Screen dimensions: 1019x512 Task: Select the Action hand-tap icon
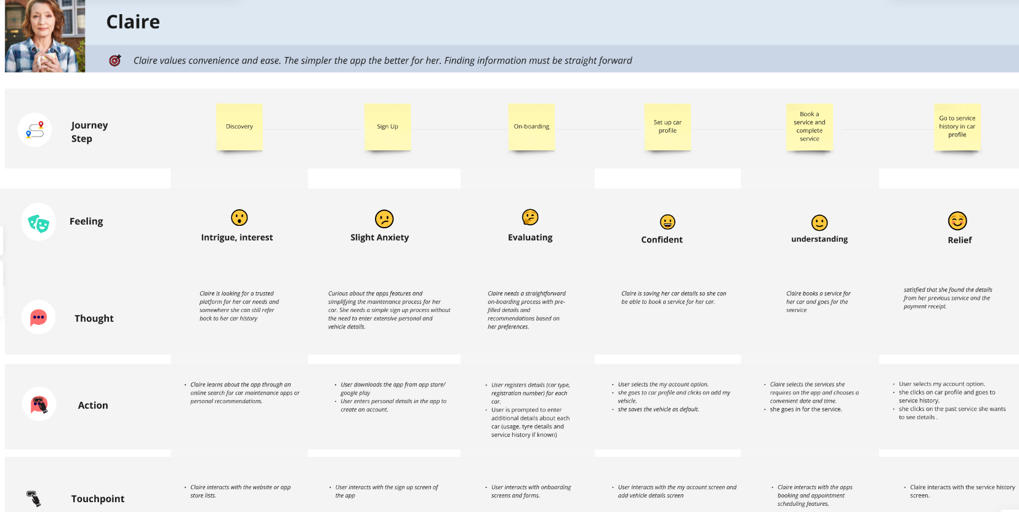tap(39, 404)
